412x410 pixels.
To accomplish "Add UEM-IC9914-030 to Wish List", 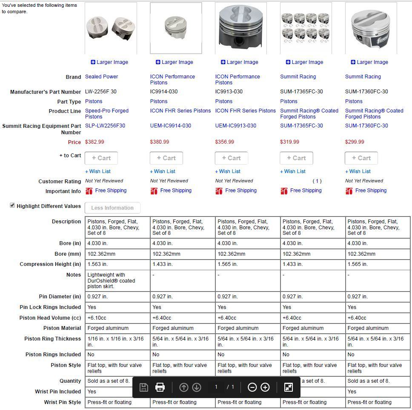I will [x=163, y=171].
